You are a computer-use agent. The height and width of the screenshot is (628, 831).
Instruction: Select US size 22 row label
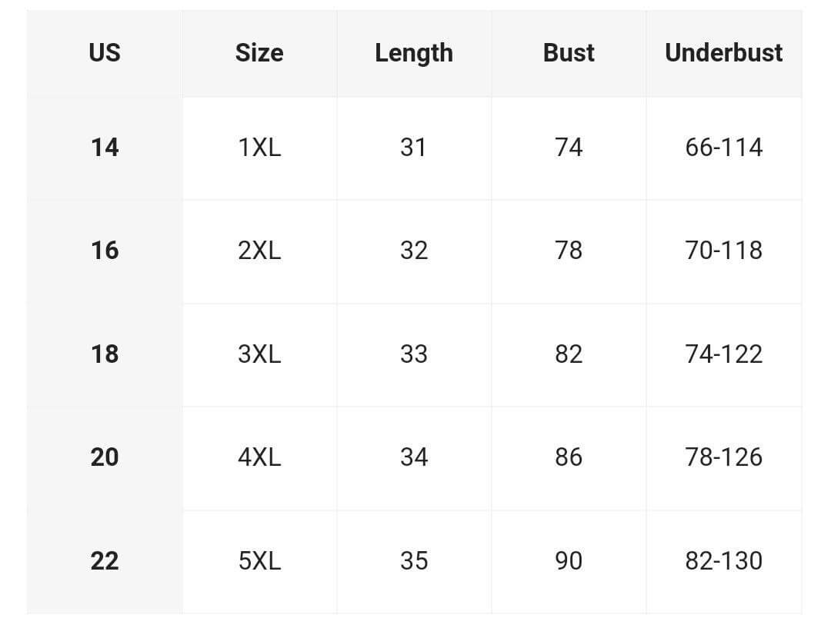pyautogui.click(x=105, y=560)
